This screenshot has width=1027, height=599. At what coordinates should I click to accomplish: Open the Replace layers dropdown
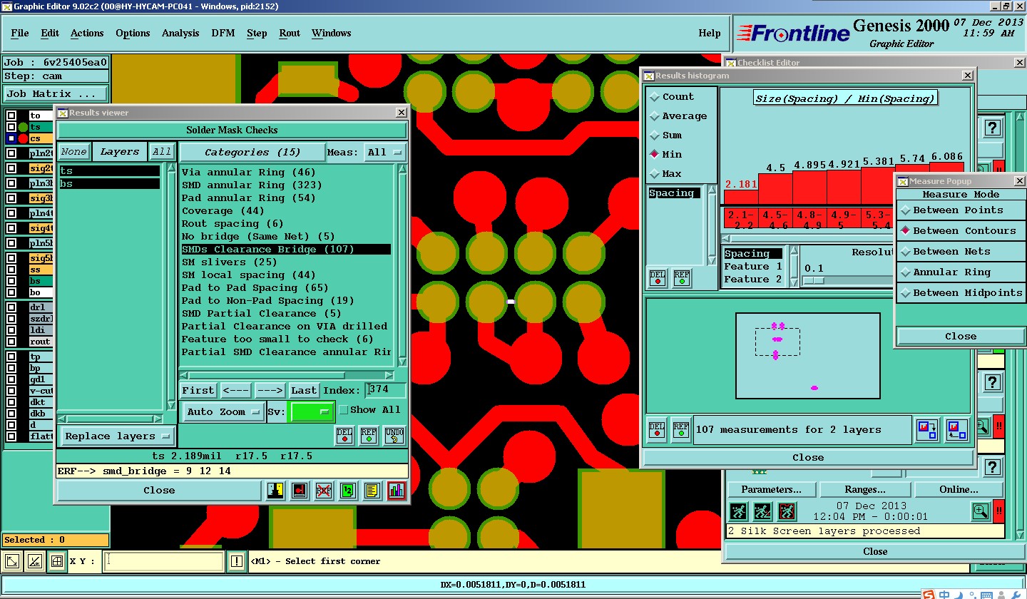click(117, 436)
